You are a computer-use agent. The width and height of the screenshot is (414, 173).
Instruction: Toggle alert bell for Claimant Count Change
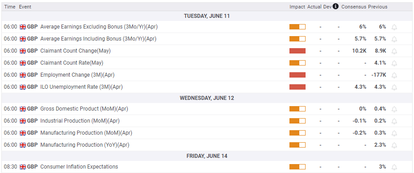(394, 51)
